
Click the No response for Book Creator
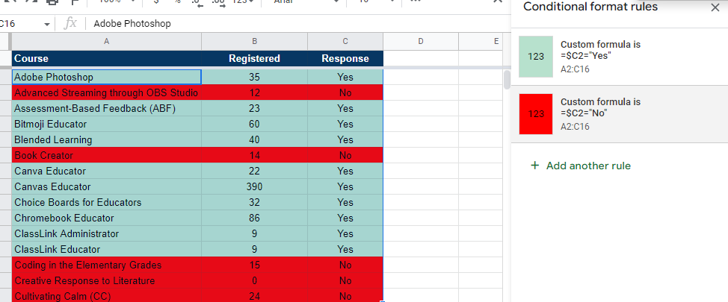pyautogui.click(x=345, y=156)
